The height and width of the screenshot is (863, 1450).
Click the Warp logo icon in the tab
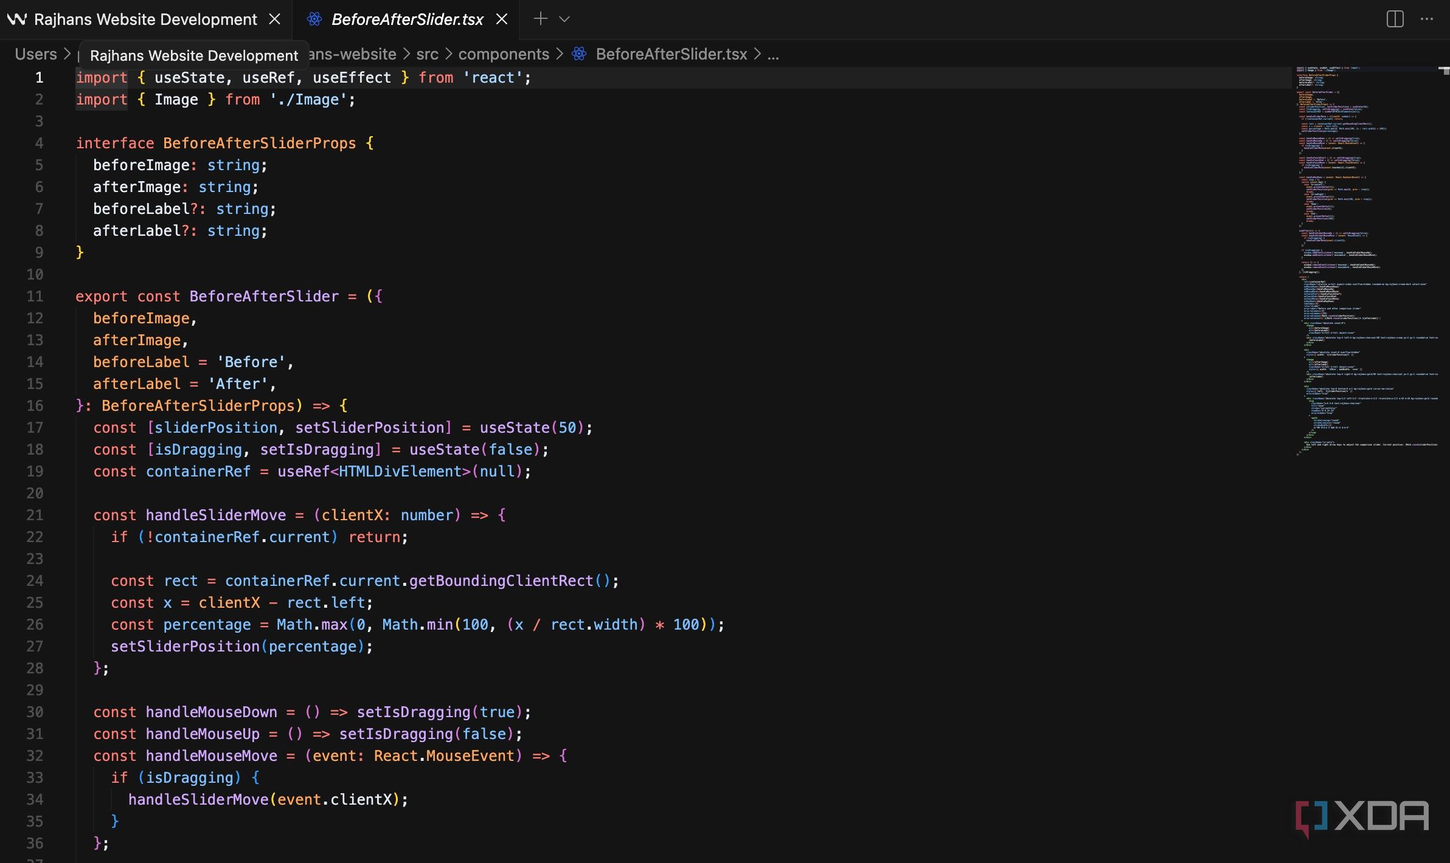click(17, 19)
